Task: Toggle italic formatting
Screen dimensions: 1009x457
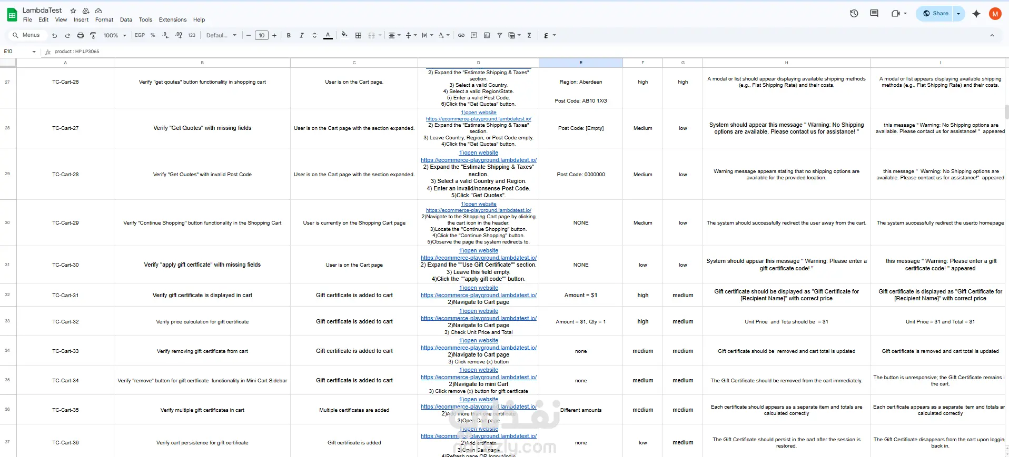Action: [x=301, y=35]
